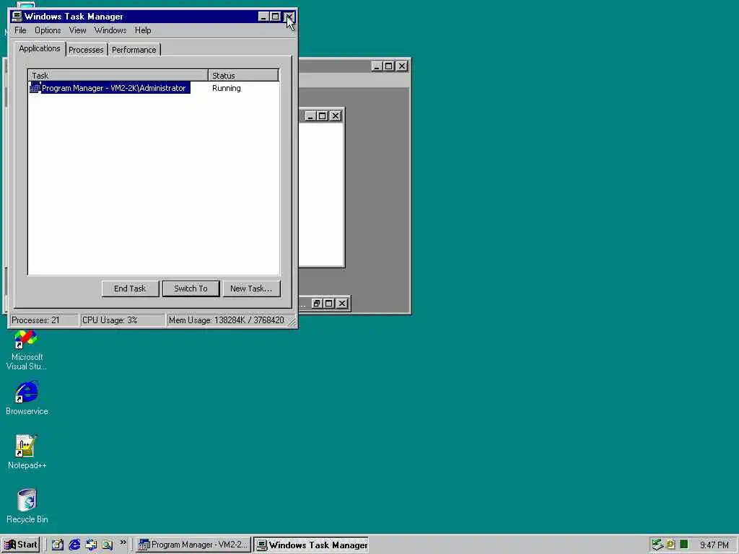Open the Browservice desktop icon
Image resolution: width=739 pixels, height=554 pixels.
pos(27,398)
